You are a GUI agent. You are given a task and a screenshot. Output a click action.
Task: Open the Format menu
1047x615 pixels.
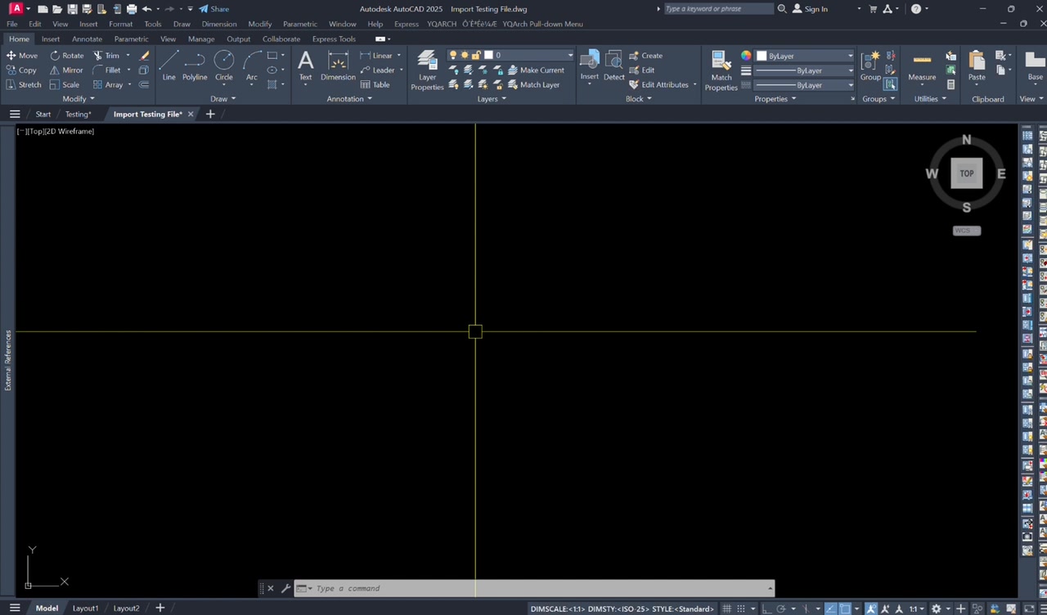(x=120, y=24)
